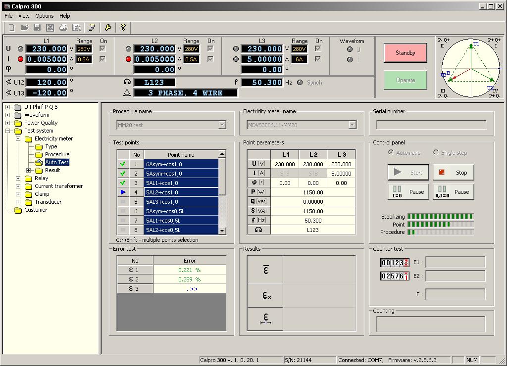Click the Excel export toolbar icon

(50, 28)
